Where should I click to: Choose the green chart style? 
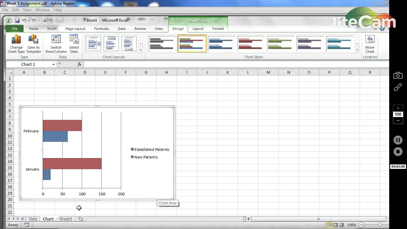[280, 44]
